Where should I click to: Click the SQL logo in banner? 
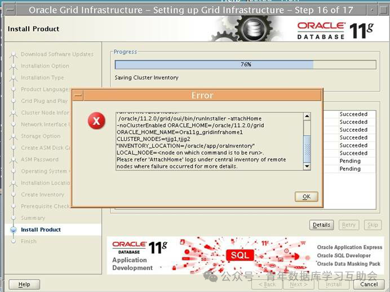click(x=240, y=255)
